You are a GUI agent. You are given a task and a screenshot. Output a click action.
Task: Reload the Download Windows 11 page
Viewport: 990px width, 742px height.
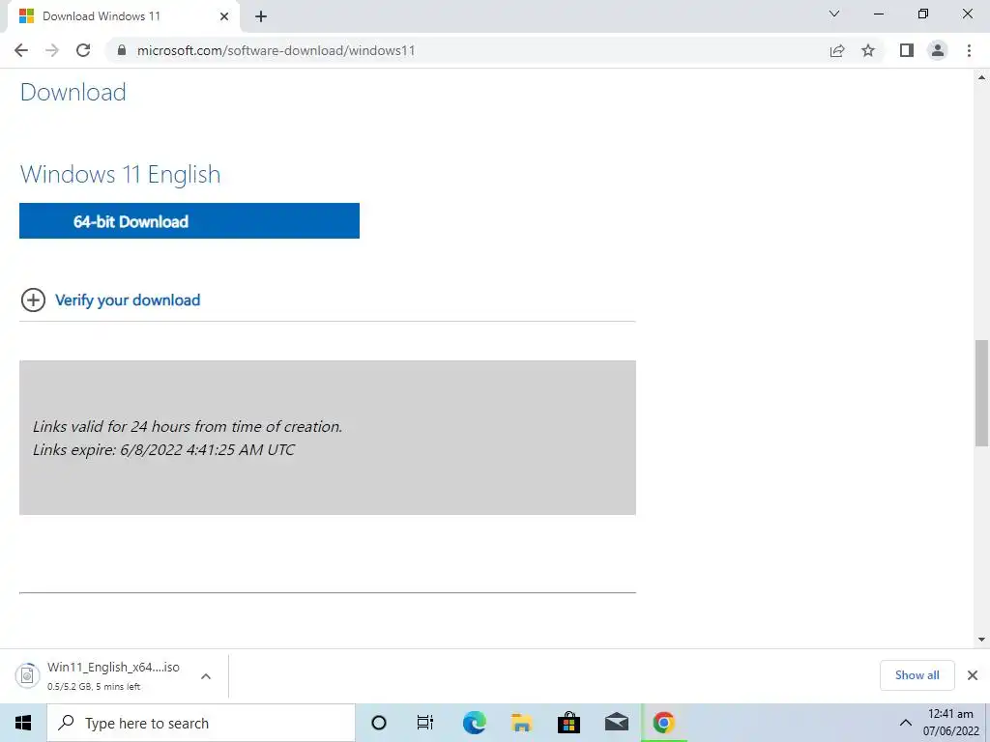(83, 50)
